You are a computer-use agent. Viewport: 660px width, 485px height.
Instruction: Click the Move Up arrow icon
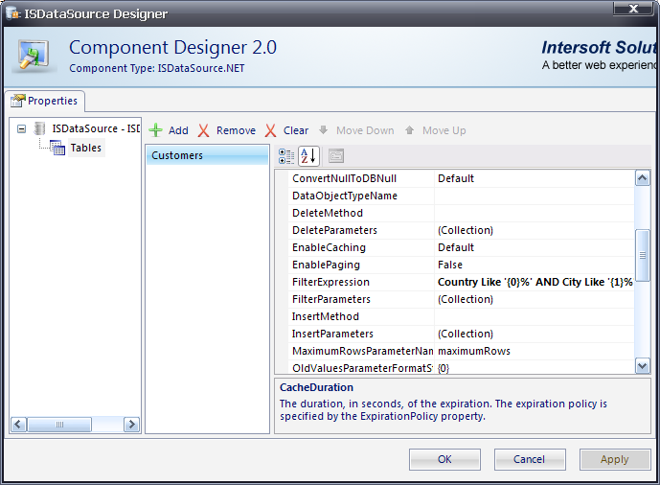410,130
